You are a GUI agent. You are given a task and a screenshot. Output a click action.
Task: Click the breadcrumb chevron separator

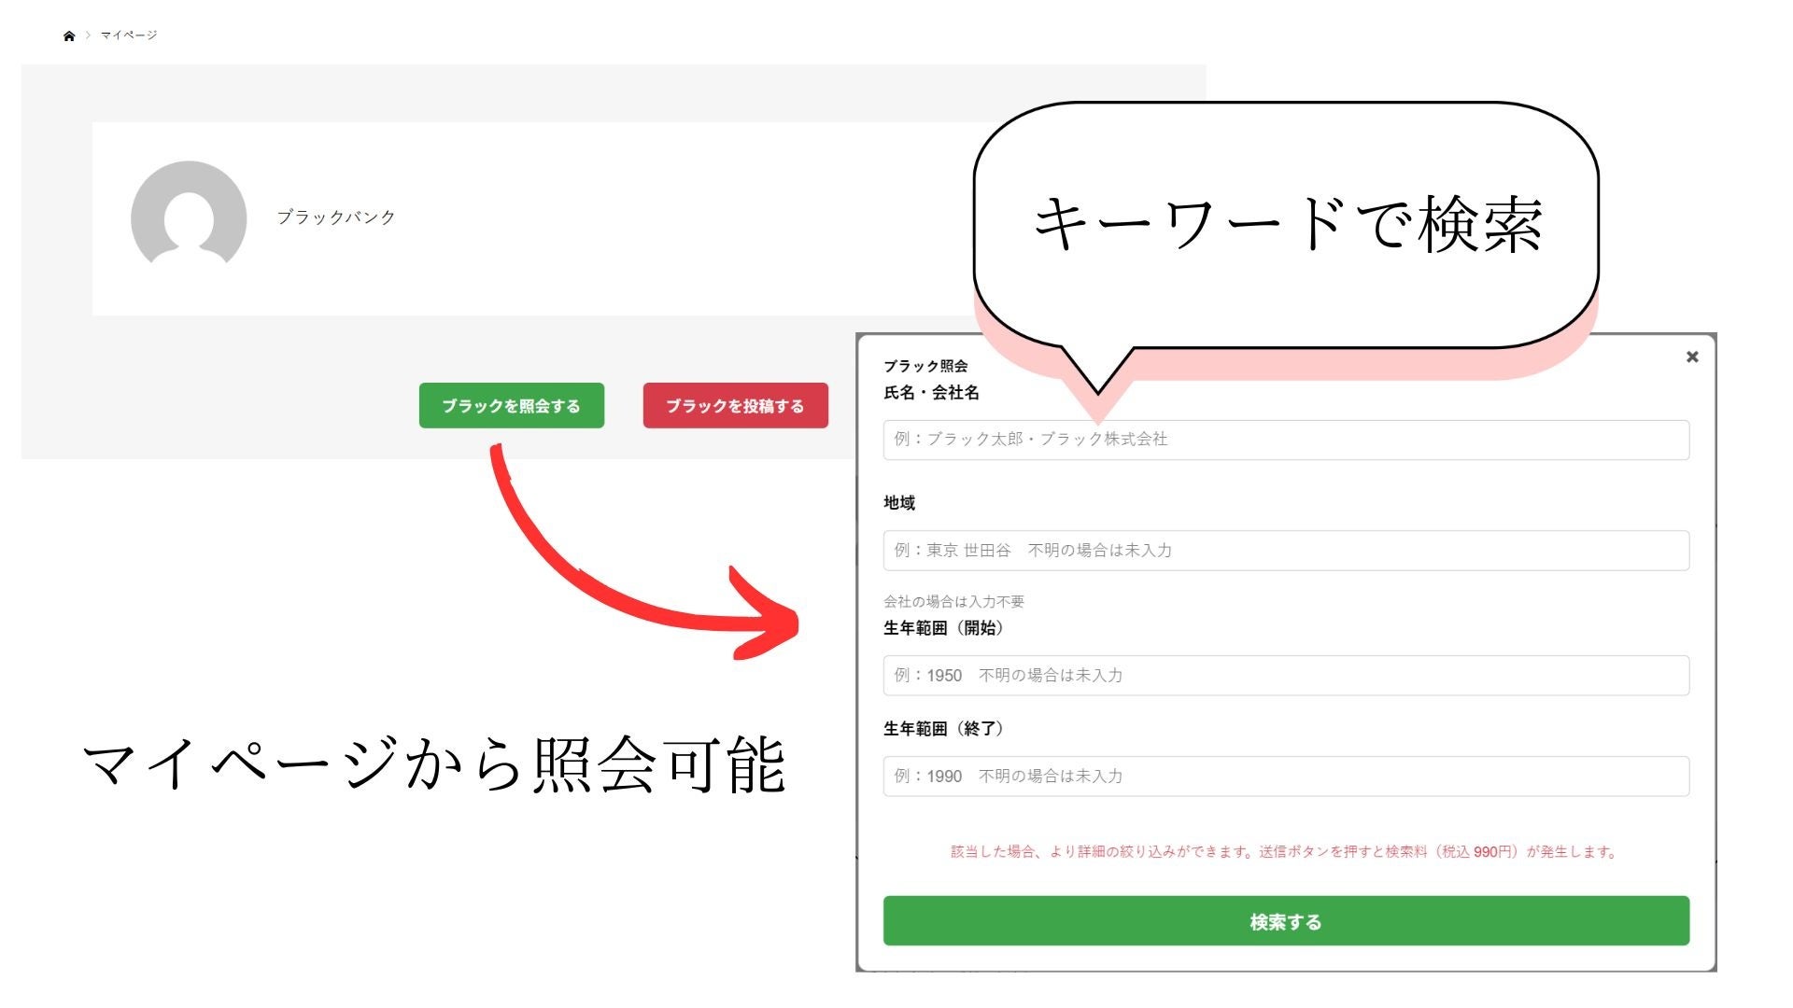click(x=88, y=35)
